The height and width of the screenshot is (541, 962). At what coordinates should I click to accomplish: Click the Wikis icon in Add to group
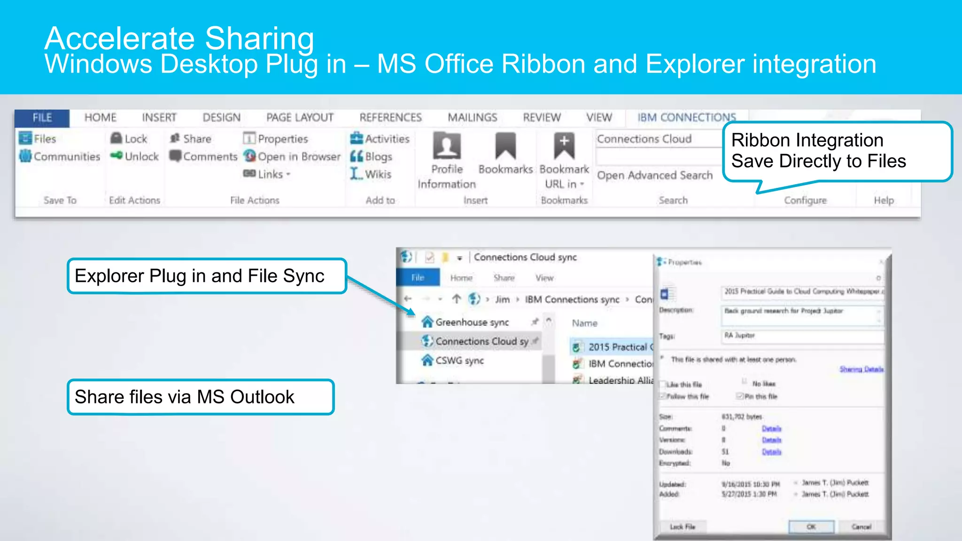[357, 174]
